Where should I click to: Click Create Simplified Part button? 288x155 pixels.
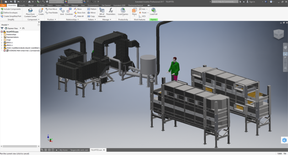11,16
